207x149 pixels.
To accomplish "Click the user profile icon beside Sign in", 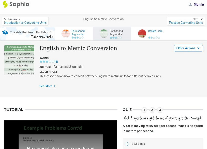I will point(190,4).
